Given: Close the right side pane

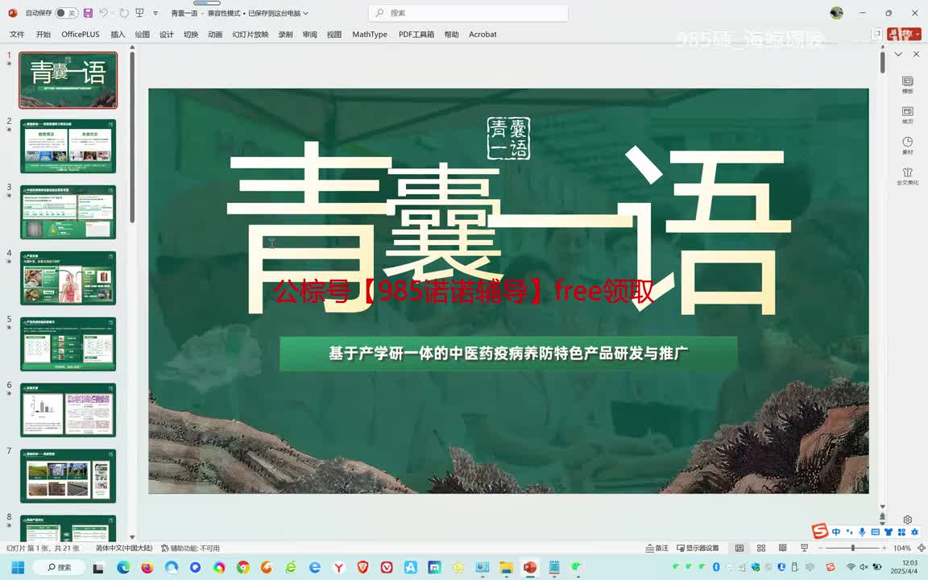Looking at the screenshot, I should 916,54.
